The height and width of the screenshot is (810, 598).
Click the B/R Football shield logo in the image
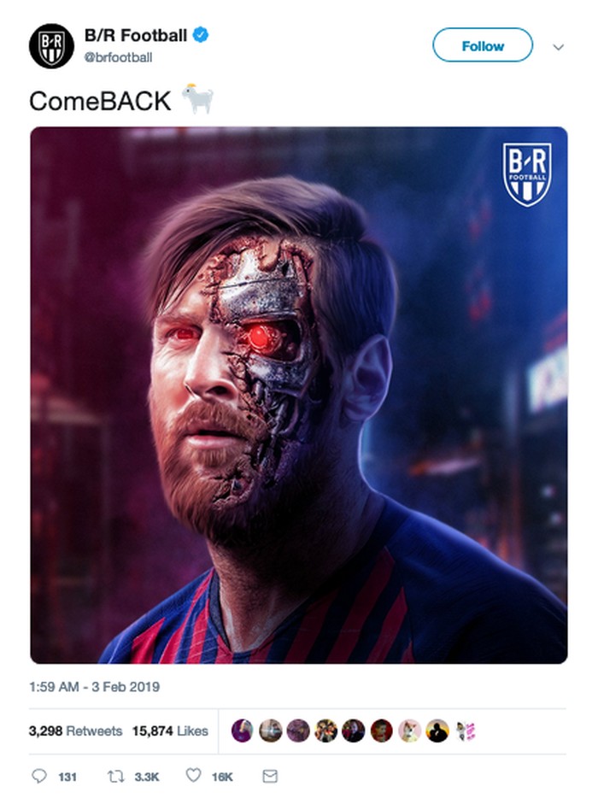click(527, 175)
